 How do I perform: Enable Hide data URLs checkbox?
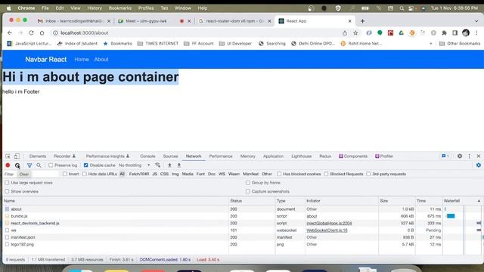pyautogui.click(x=84, y=174)
